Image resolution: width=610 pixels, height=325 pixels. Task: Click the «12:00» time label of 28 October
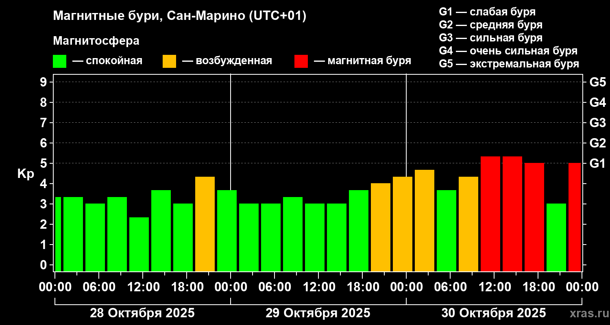pyautogui.click(x=143, y=287)
